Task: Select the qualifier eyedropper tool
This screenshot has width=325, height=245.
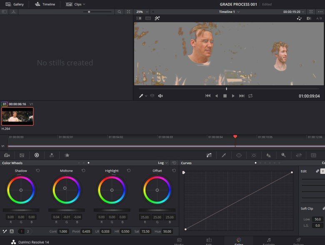Action: coord(141,96)
